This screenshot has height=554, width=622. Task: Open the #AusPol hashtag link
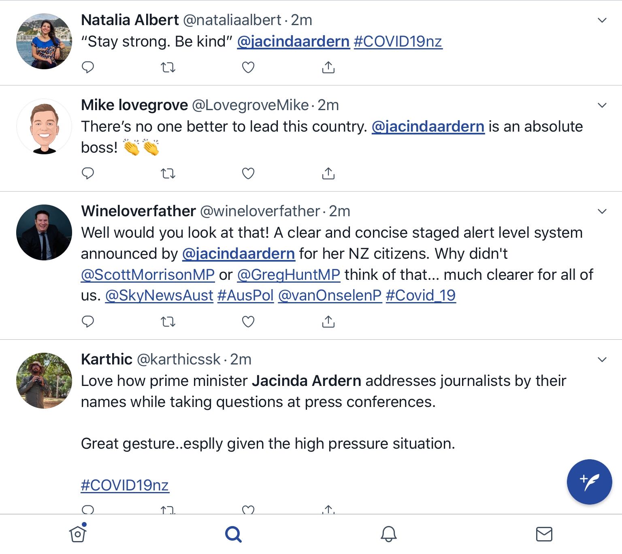click(245, 296)
